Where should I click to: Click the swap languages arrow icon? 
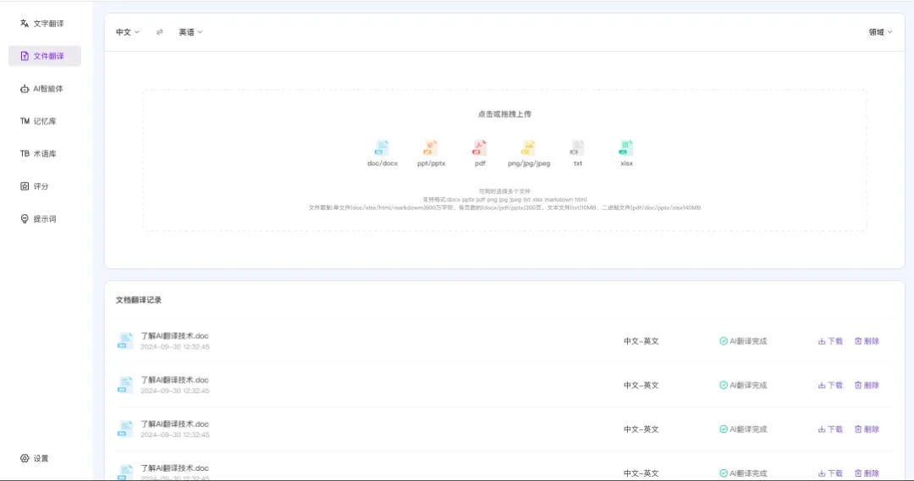[x=159, y=32]
